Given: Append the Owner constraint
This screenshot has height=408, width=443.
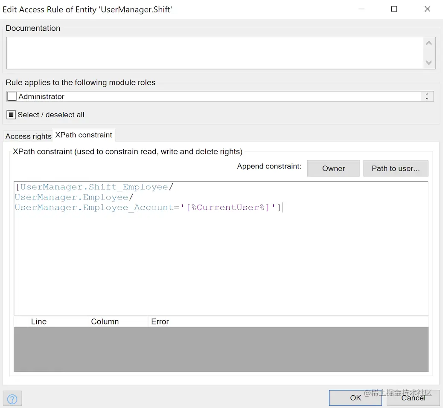Looking at the screenshot, I should [x=333, y=168].
